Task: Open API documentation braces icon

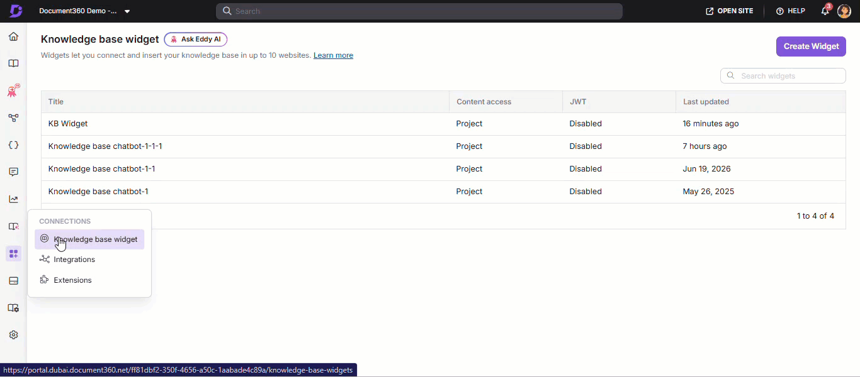Action: tap(13, 145)
